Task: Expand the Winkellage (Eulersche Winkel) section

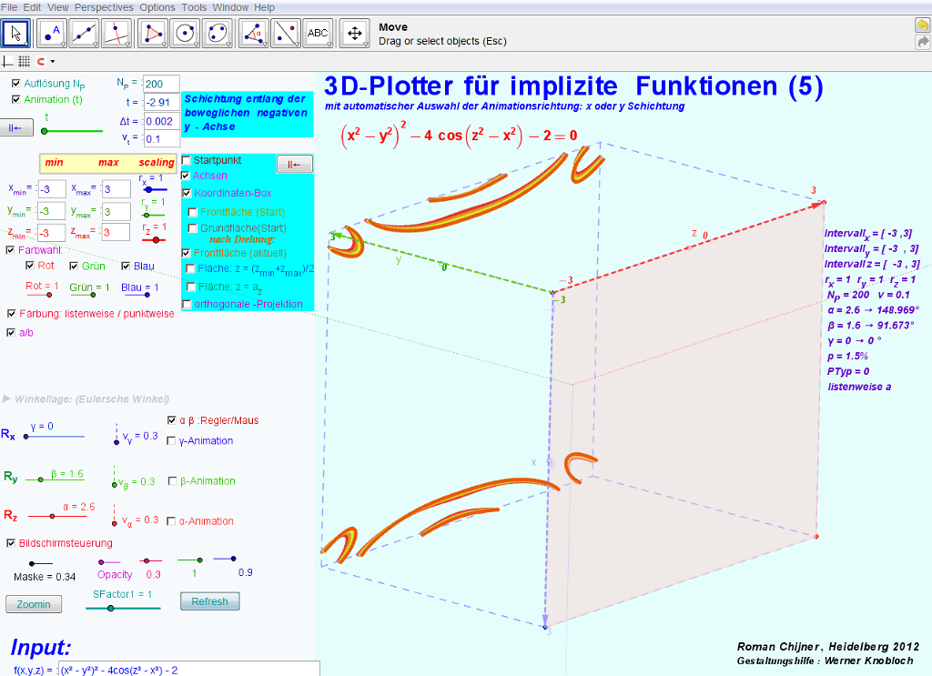Action: (7, 399)
